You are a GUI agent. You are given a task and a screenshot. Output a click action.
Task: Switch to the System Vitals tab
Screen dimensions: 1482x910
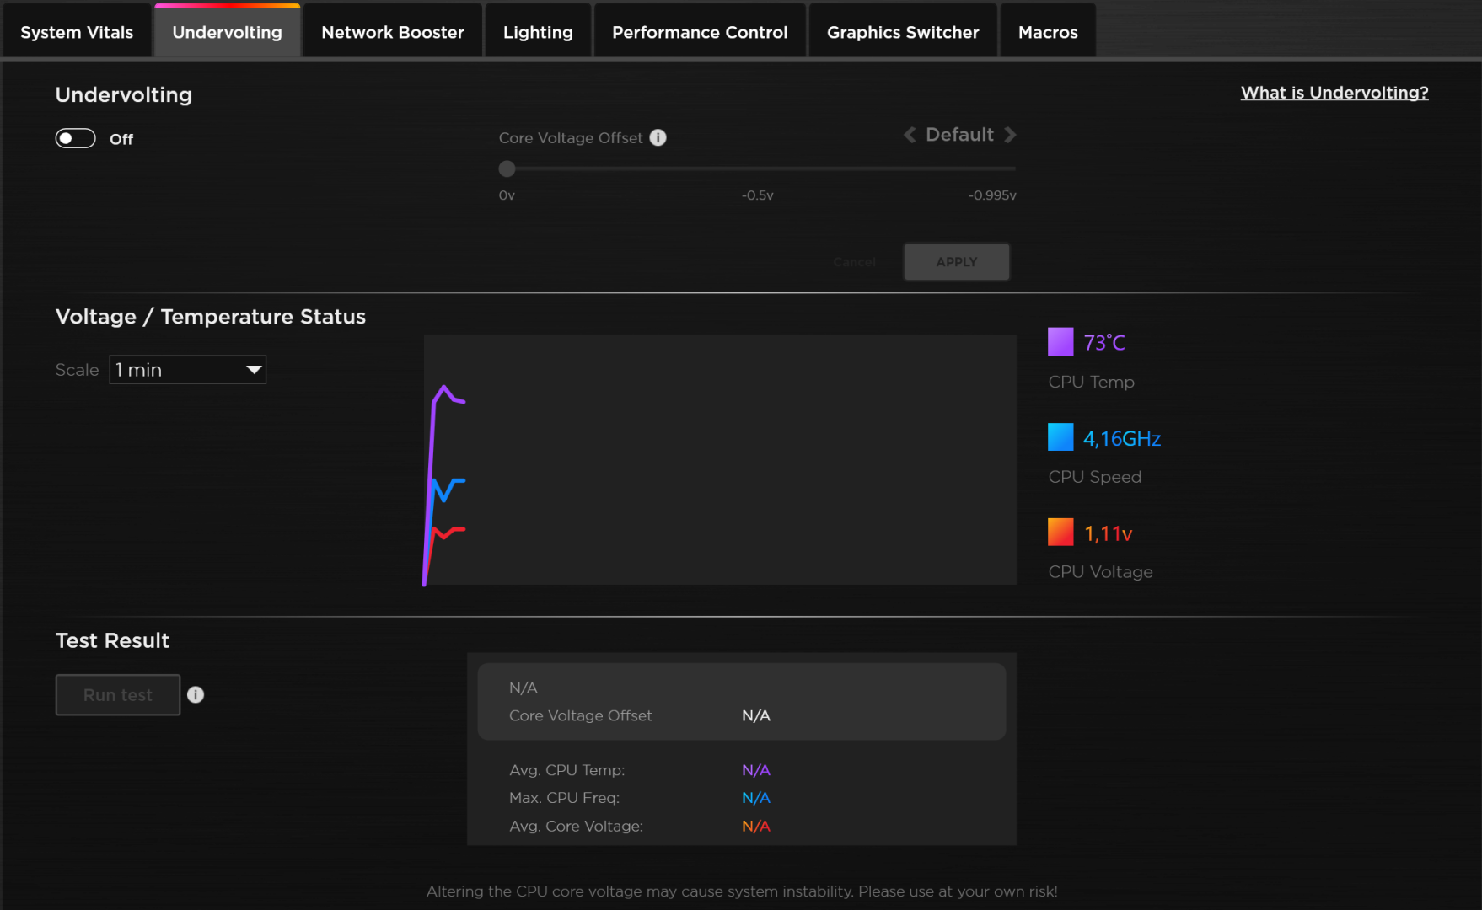point(77,32)
